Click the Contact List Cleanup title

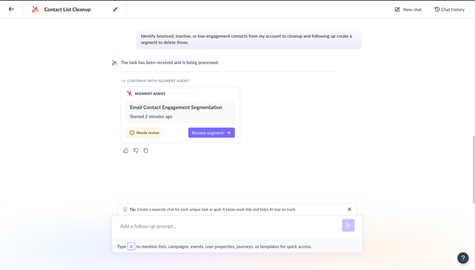(x=68, y=9)
